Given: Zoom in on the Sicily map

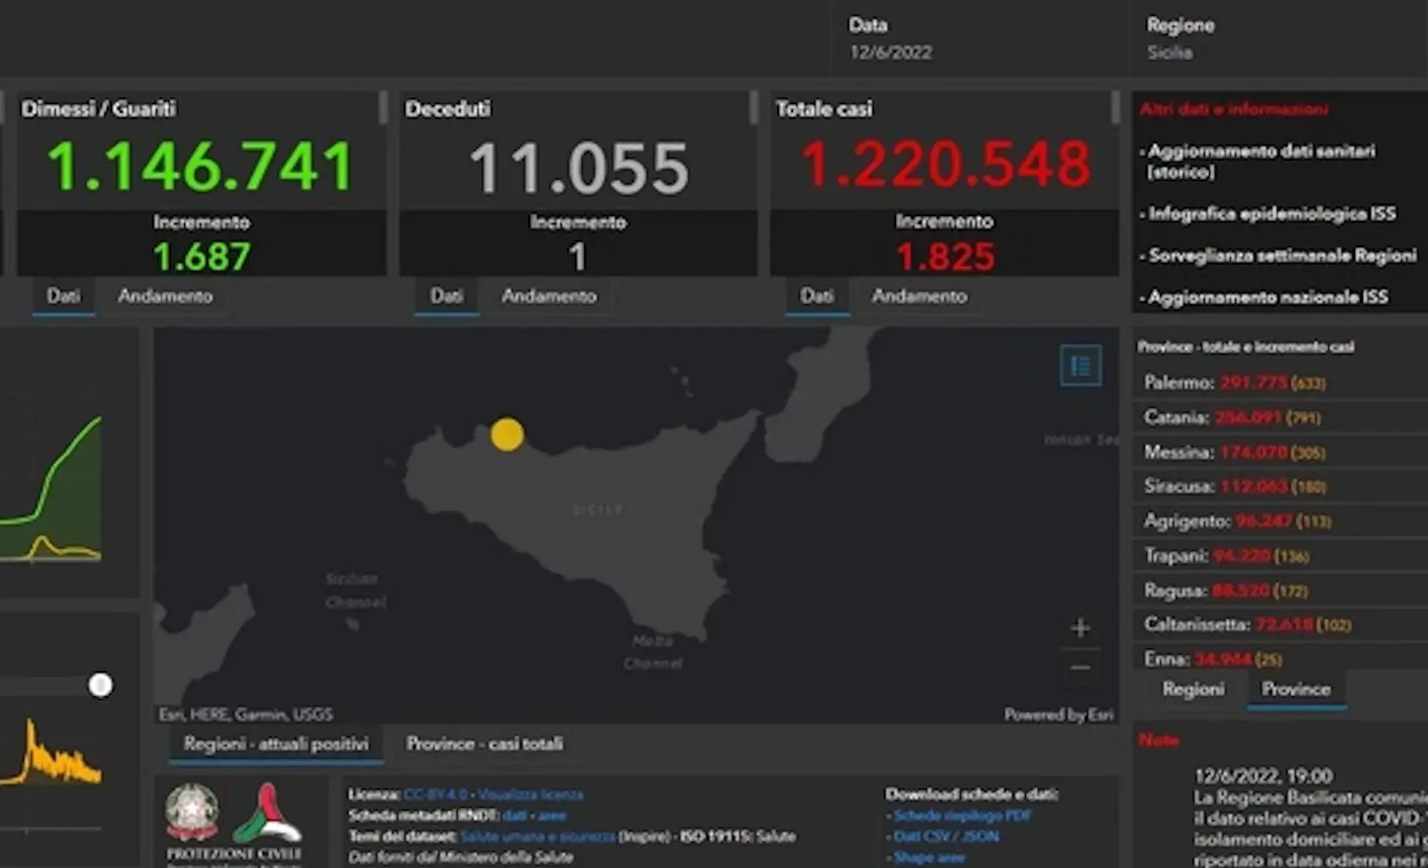Looking at the screenshot, I should pos(1080,628).
